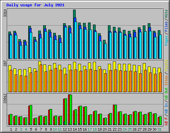Click the 33912 axis value
Screen dimensions: 170x133
pos(5,98)
